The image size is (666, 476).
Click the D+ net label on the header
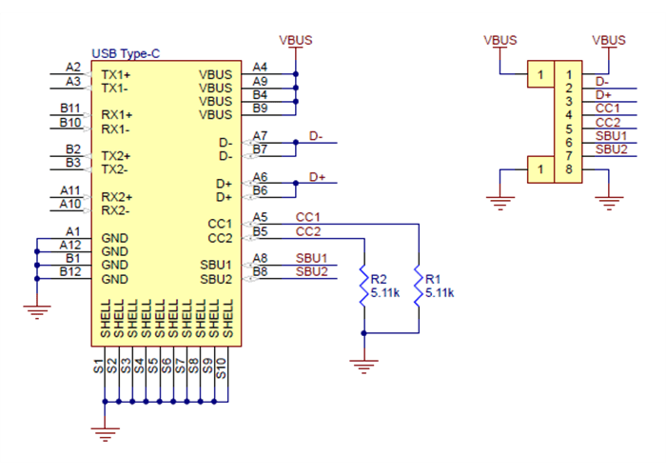pyautogui.click(x=603, y=95)
